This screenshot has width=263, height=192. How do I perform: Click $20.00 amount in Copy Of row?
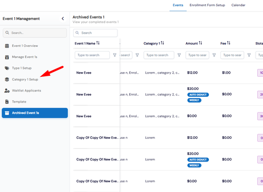tap(193, 154)
